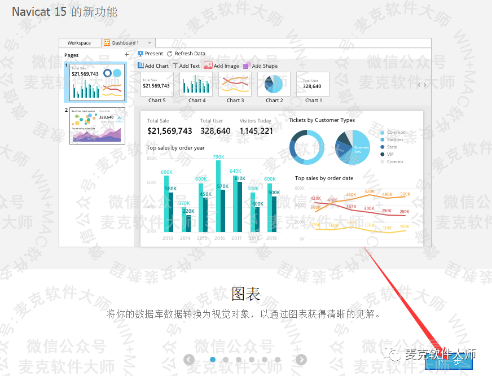Select the fifth slide indicator dot
The width and height of the screenshot is (492, 376).
[x=265, y=360]
